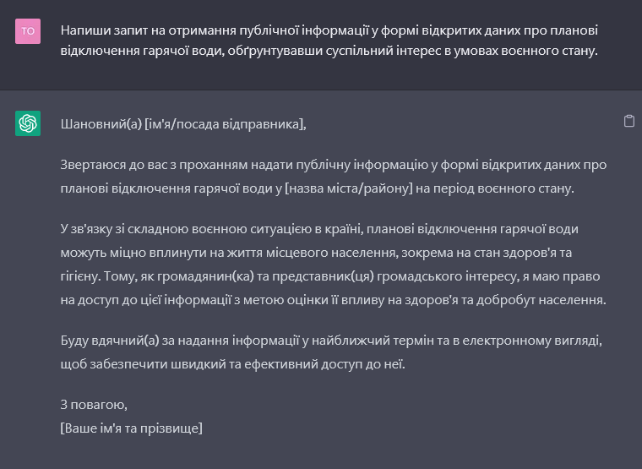Copy the response using the clipboard icon
642x469 pixels.
[628, 122]
